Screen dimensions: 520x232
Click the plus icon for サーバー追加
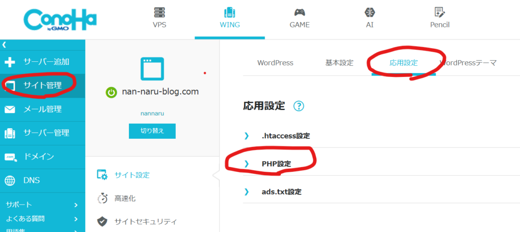pyautogui.click(x=10, y=62)
